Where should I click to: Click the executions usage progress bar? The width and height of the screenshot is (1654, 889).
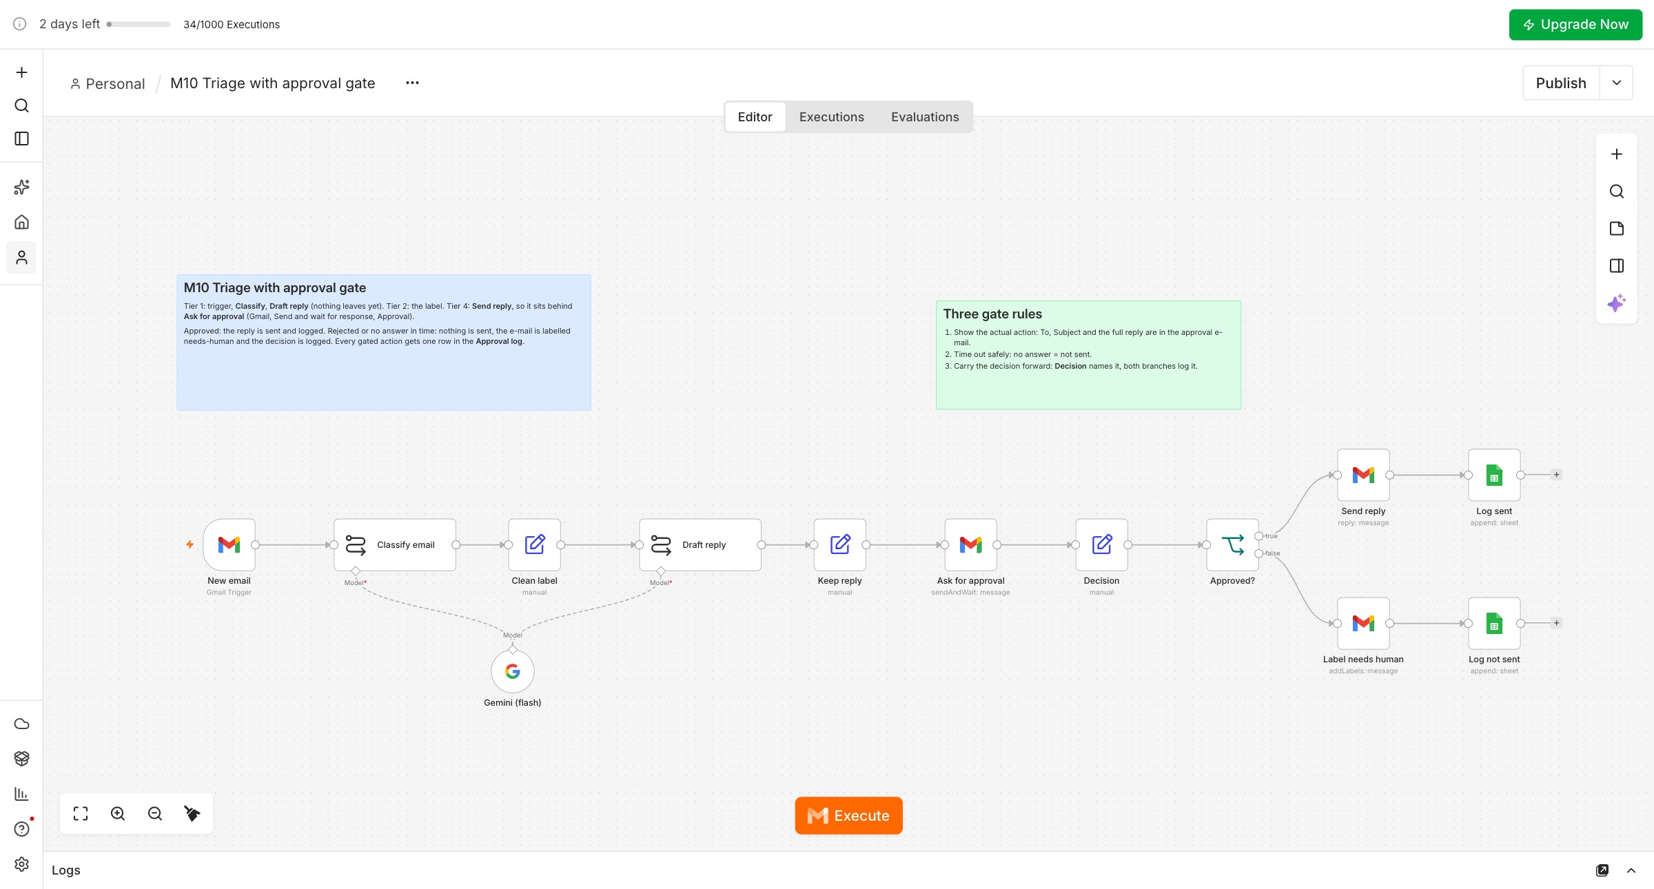[x=139, y=24]
